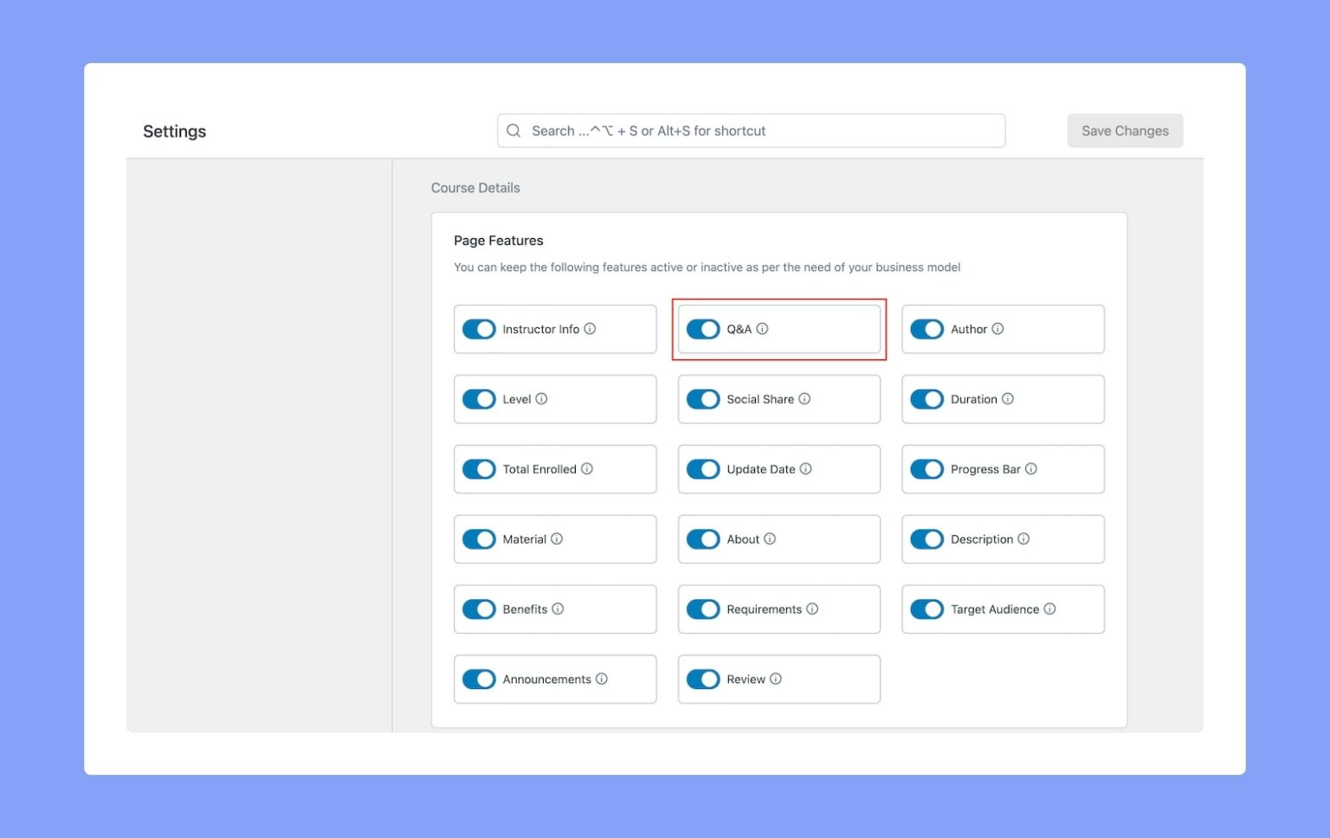Toggle the Announcements switch
Screen dimensions: 1330x838
click(x=479, y=680)
